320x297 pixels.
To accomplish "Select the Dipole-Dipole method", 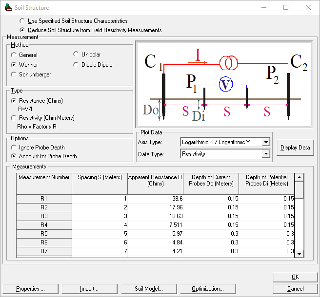I will tap(76, 64).
